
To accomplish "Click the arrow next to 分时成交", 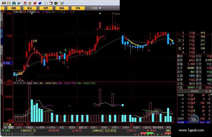I will 206,91.
